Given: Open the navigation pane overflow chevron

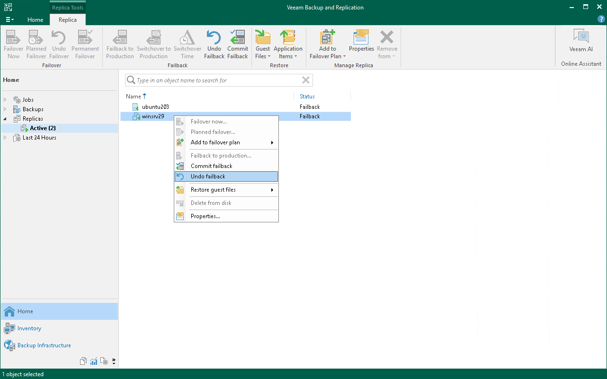Looking at the screenshot, I should (x=114, y=361).
